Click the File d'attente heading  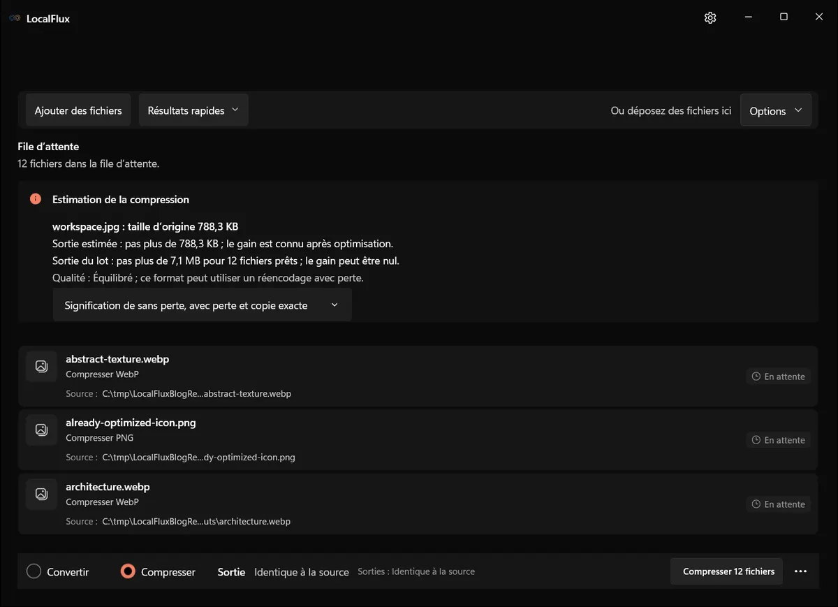[x=48, y=147]
